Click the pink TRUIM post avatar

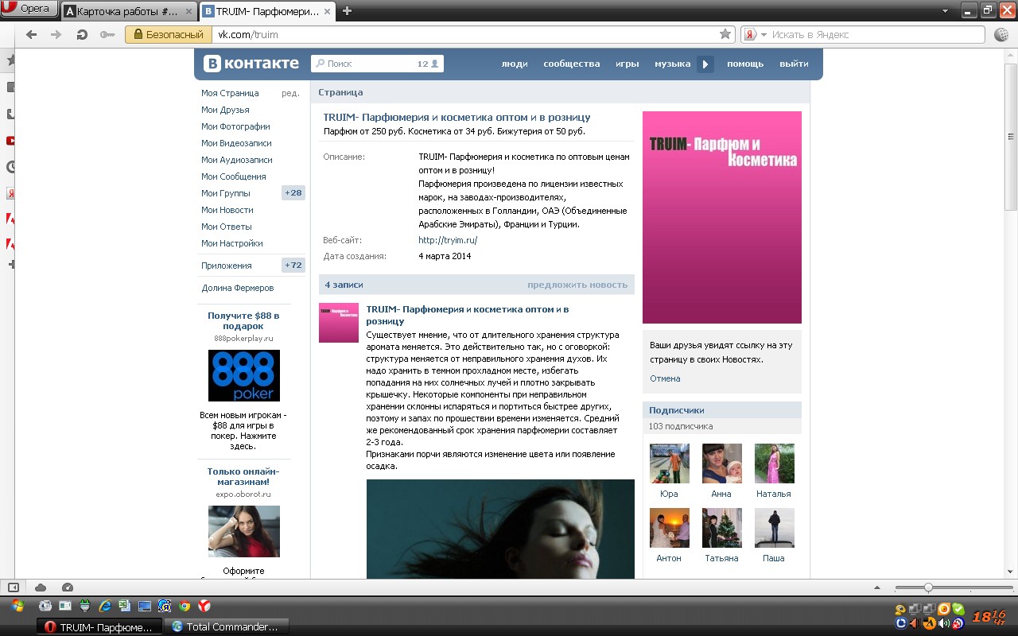[x=339, y=323]
